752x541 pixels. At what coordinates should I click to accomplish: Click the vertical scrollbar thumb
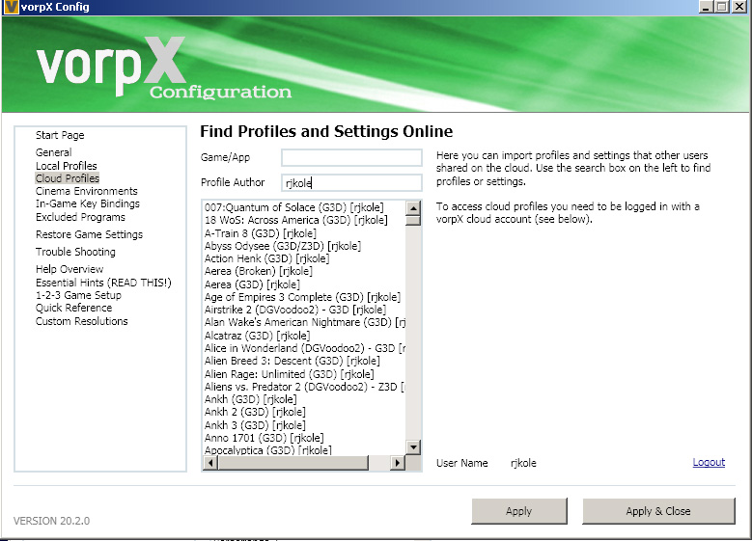(413, 220)
